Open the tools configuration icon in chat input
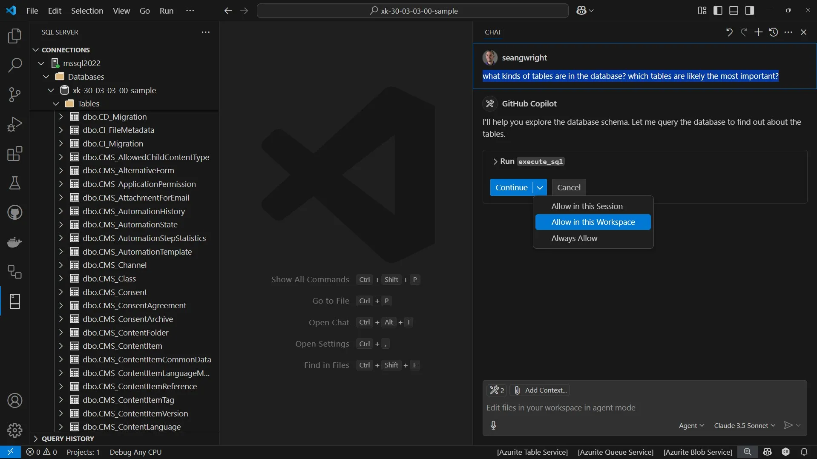The width and height of the screenshot is (817, 459). tap(497, 390)
